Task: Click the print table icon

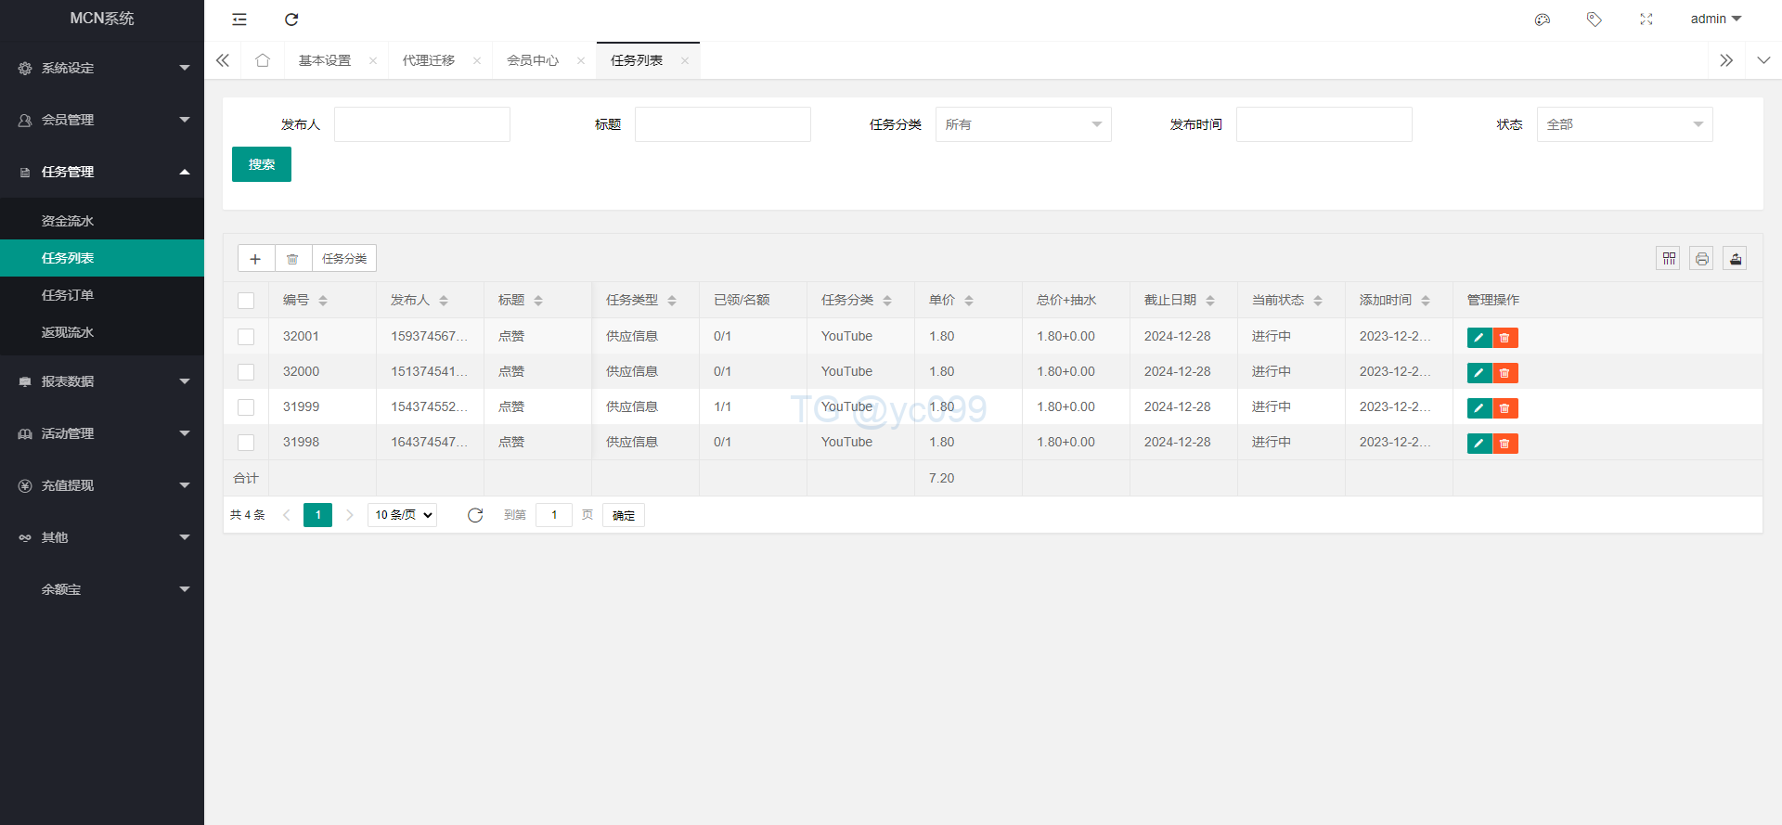Action: point(1701,259)
